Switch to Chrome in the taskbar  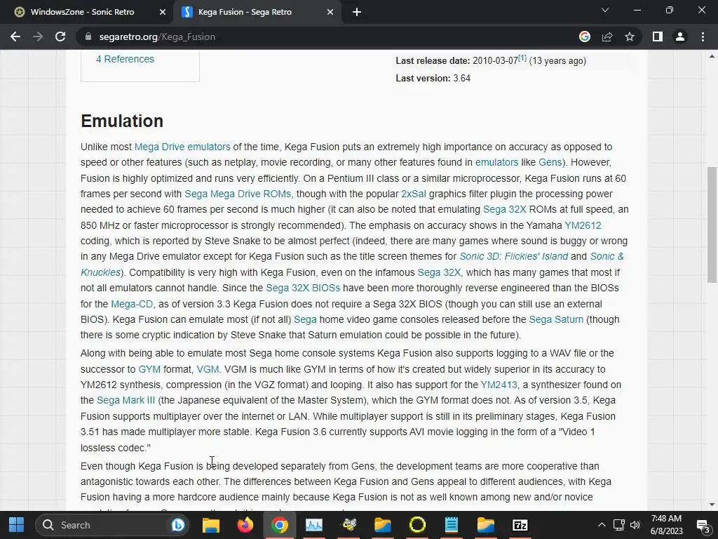[280, 525]
